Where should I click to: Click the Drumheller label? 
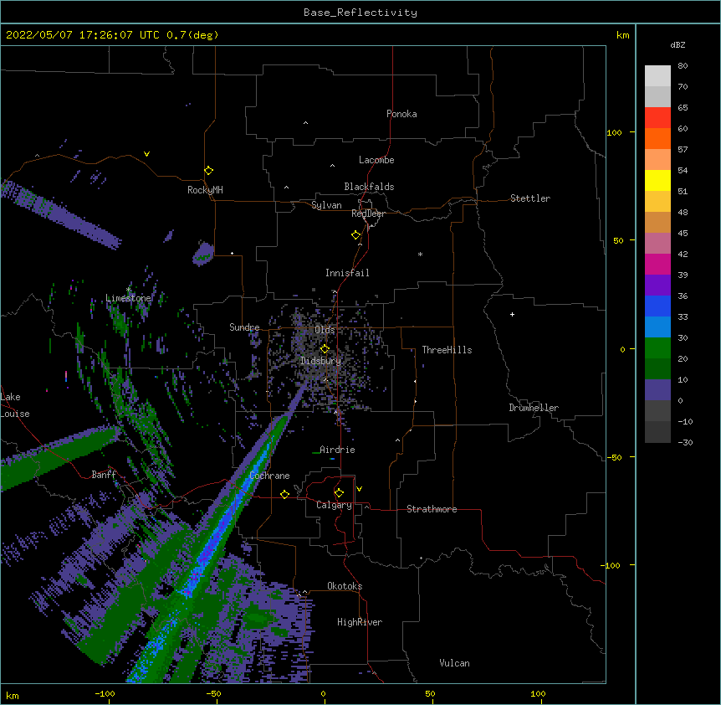[534, 408]
